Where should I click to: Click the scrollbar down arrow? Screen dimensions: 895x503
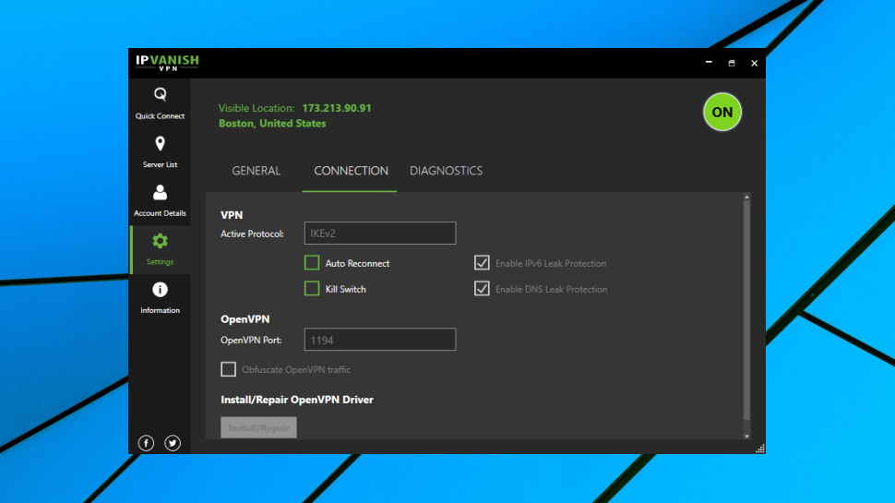(746, 437)
